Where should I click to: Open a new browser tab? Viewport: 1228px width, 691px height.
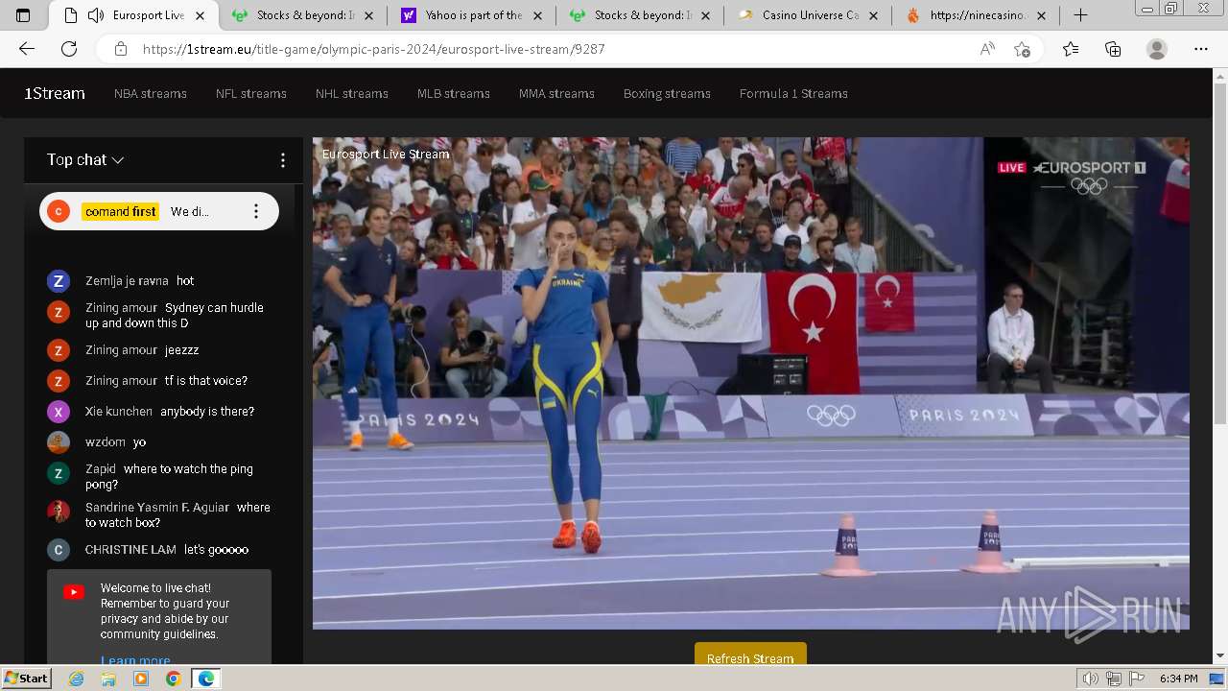tap(1080, 15)
